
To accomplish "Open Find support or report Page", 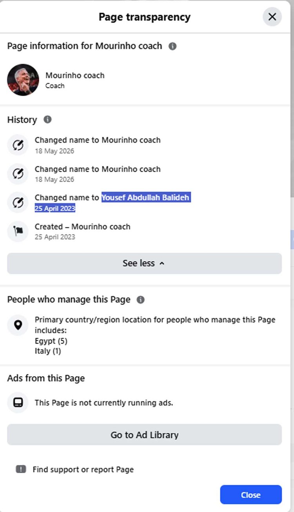I will pos(83,469).
